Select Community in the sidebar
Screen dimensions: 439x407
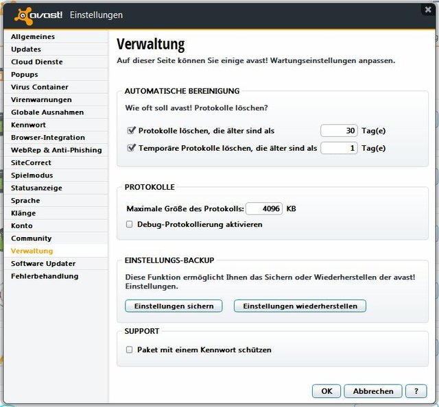pos(56,238)
